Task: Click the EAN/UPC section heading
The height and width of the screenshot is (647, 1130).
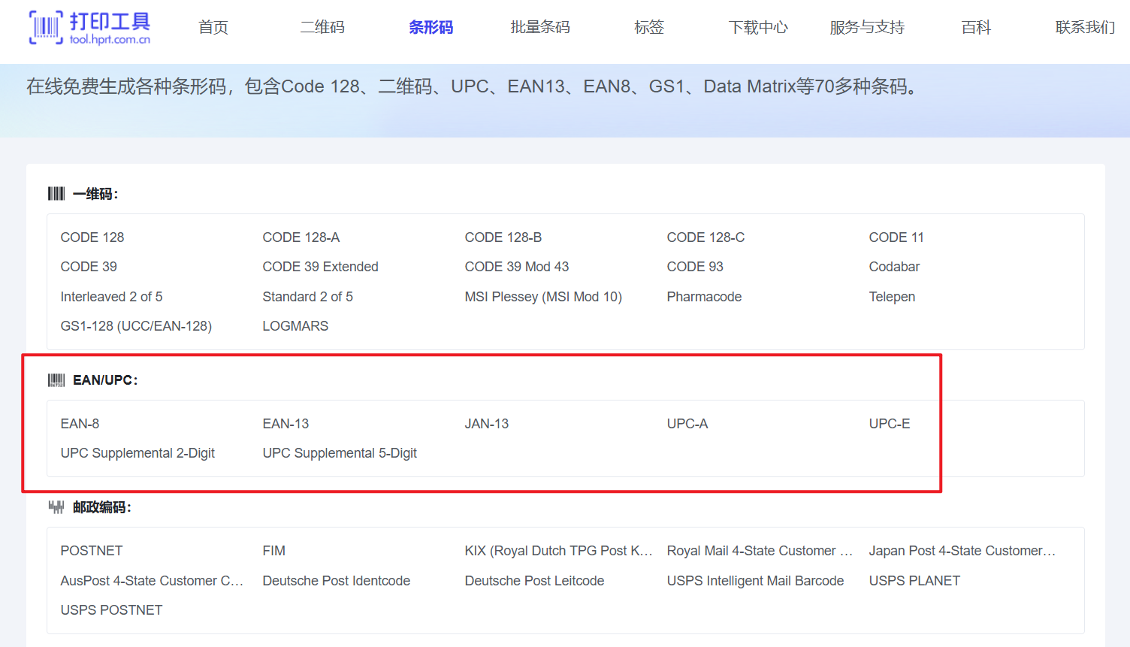Action: click(105, 380)
